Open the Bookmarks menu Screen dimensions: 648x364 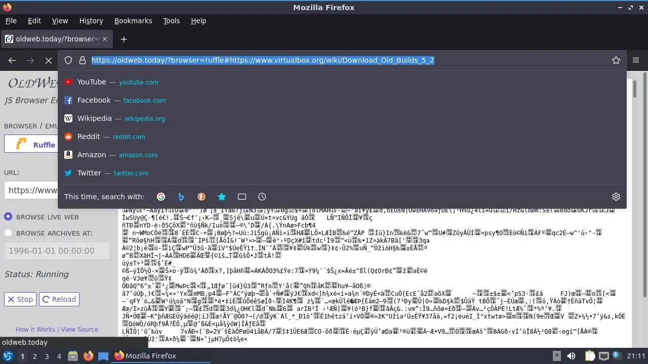pos(133,21)
